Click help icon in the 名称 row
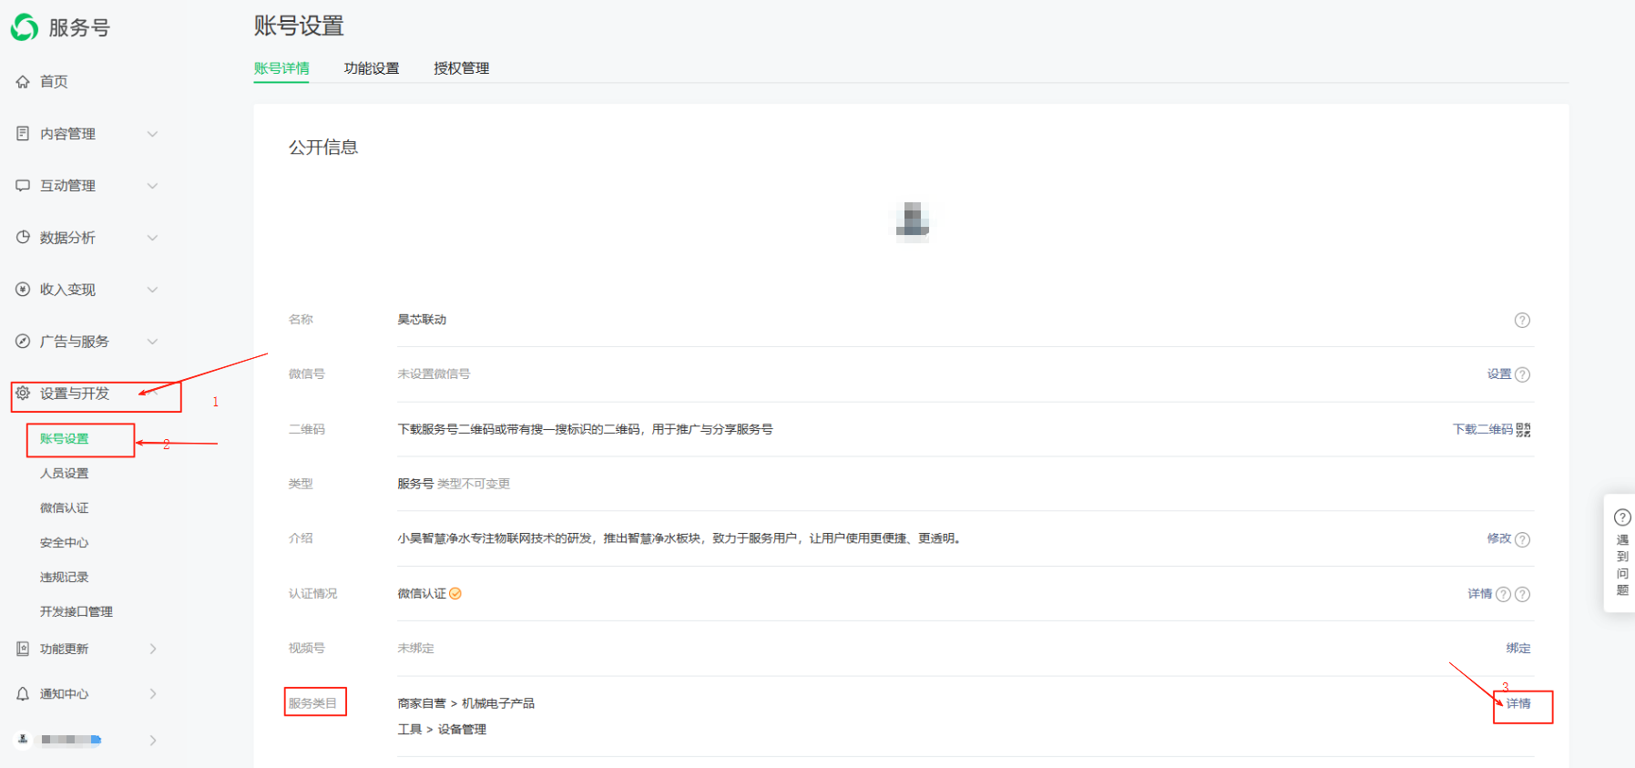This screenshot has width=1635, height=768. coord(1522,320)
